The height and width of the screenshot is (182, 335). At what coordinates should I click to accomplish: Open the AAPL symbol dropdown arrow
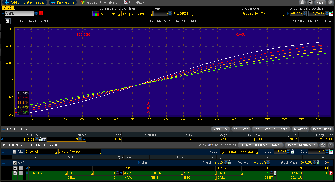(36, 13)
